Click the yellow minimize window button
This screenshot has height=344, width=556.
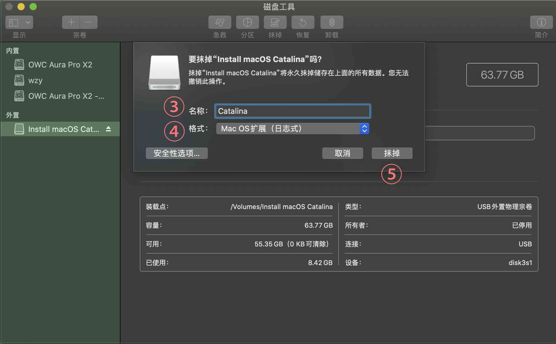(21, 7)
